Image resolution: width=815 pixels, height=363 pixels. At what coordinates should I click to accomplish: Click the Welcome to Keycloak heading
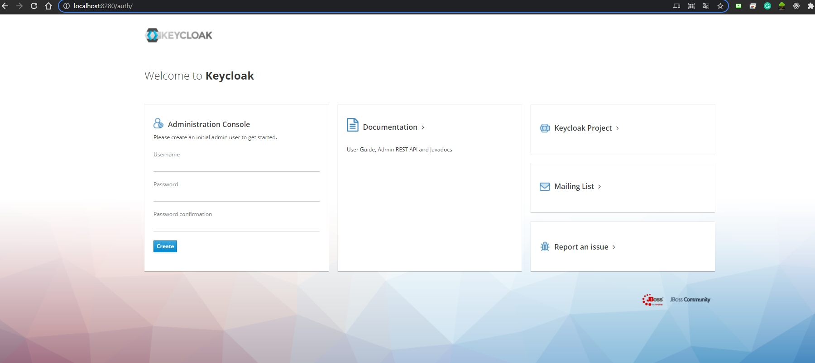pyautogui.click(x=199, y=75)
